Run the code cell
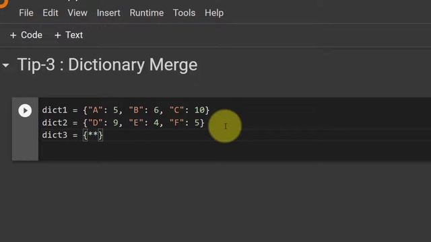Viewport: 431px width, 242px height. tap(25, 110)
